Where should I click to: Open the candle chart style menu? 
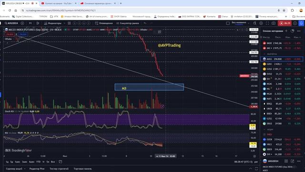click(x=38, y=23)
